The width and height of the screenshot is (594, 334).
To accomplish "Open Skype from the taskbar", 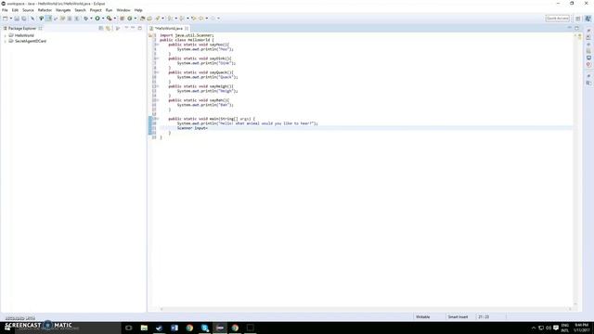I will [204, 328].
